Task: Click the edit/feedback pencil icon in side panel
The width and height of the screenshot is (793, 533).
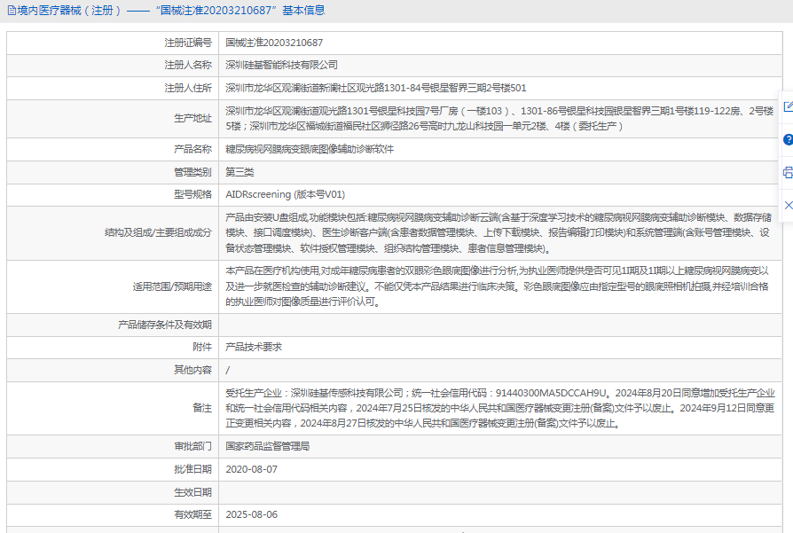Action: pos(788,107)
